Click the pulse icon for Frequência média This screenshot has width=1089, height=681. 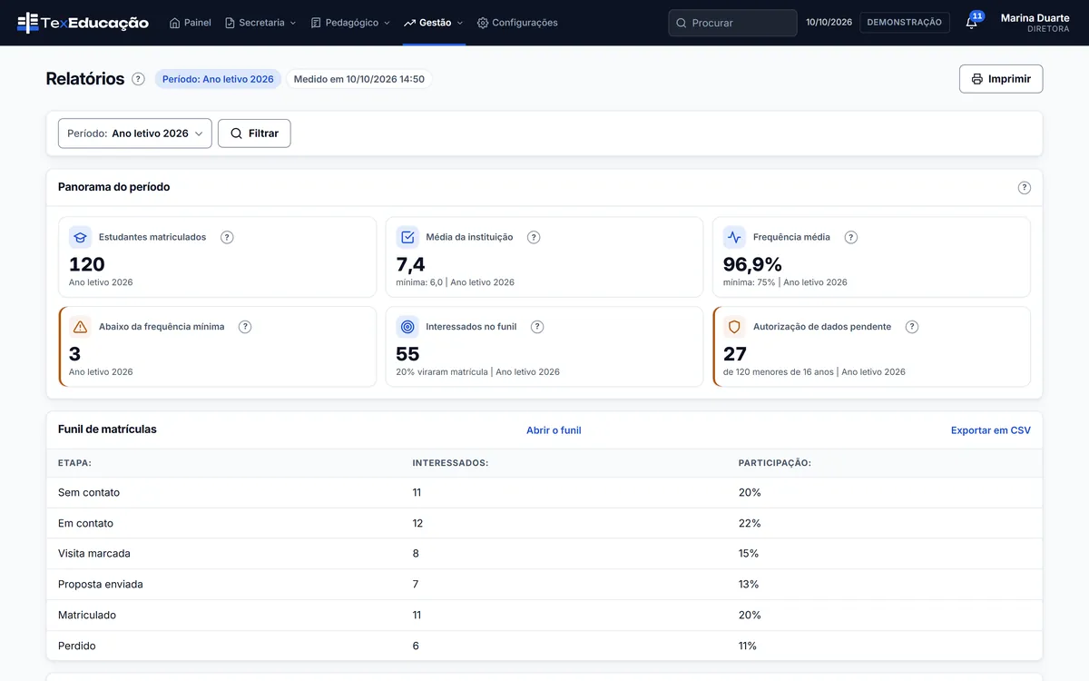coord(734,237)
